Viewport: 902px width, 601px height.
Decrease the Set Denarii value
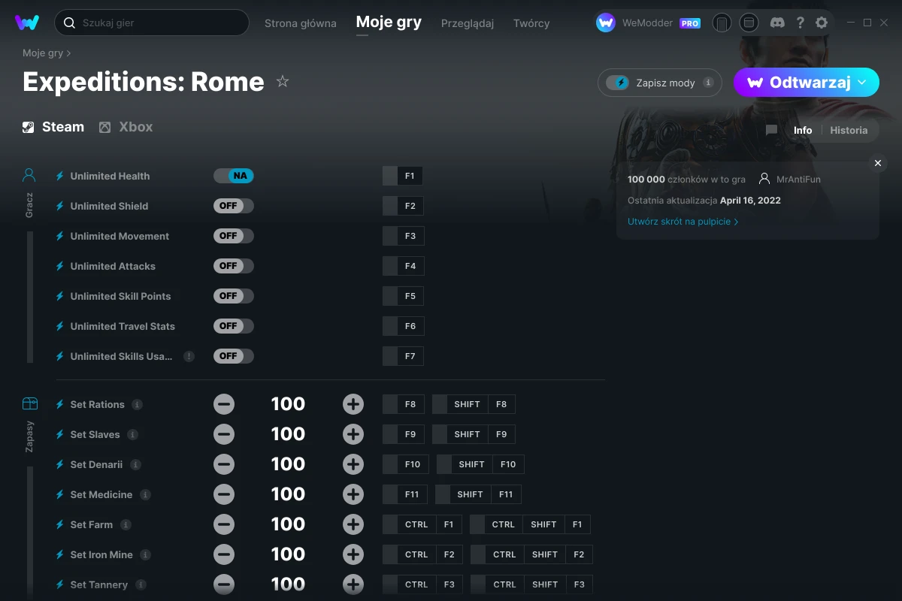pyautogui.click(x=224, y=464)
